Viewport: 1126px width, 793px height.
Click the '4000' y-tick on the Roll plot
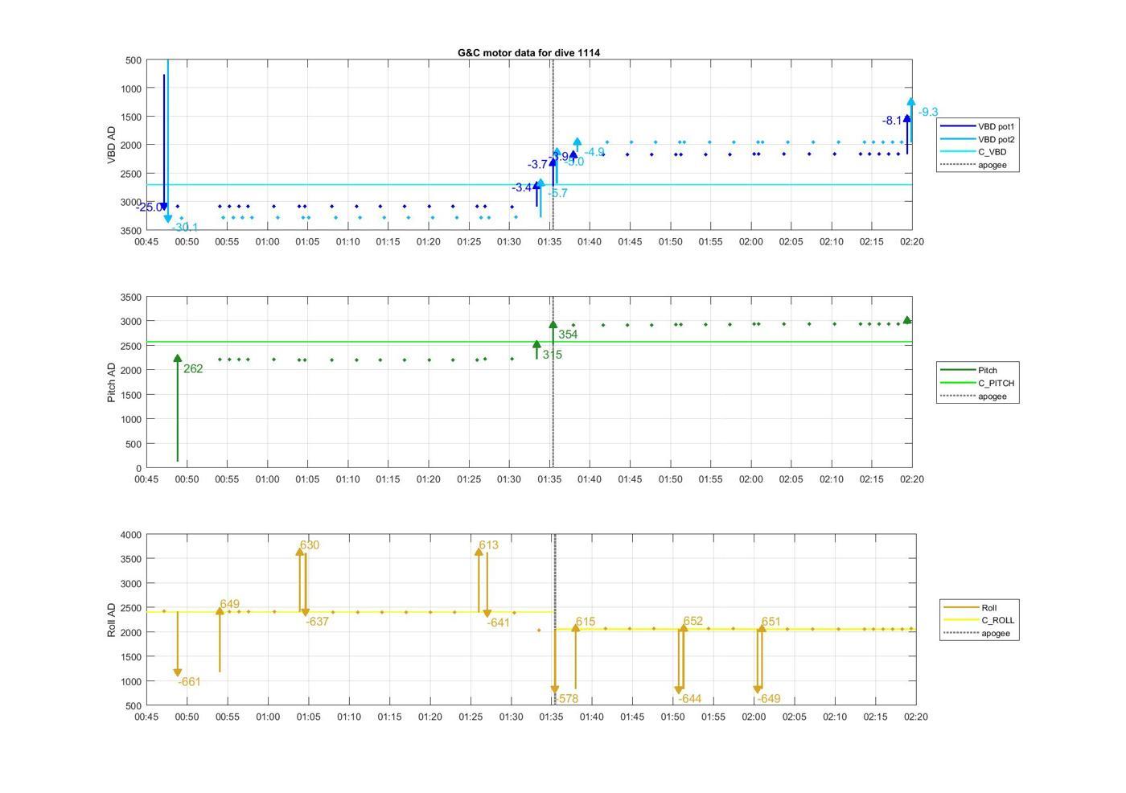(131, 534)
